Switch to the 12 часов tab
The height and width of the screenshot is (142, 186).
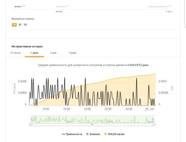(x=15, y=53)
